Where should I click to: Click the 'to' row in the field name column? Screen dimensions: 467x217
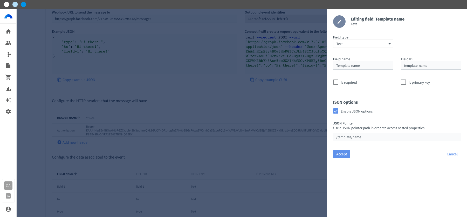[x=58, y=199]
